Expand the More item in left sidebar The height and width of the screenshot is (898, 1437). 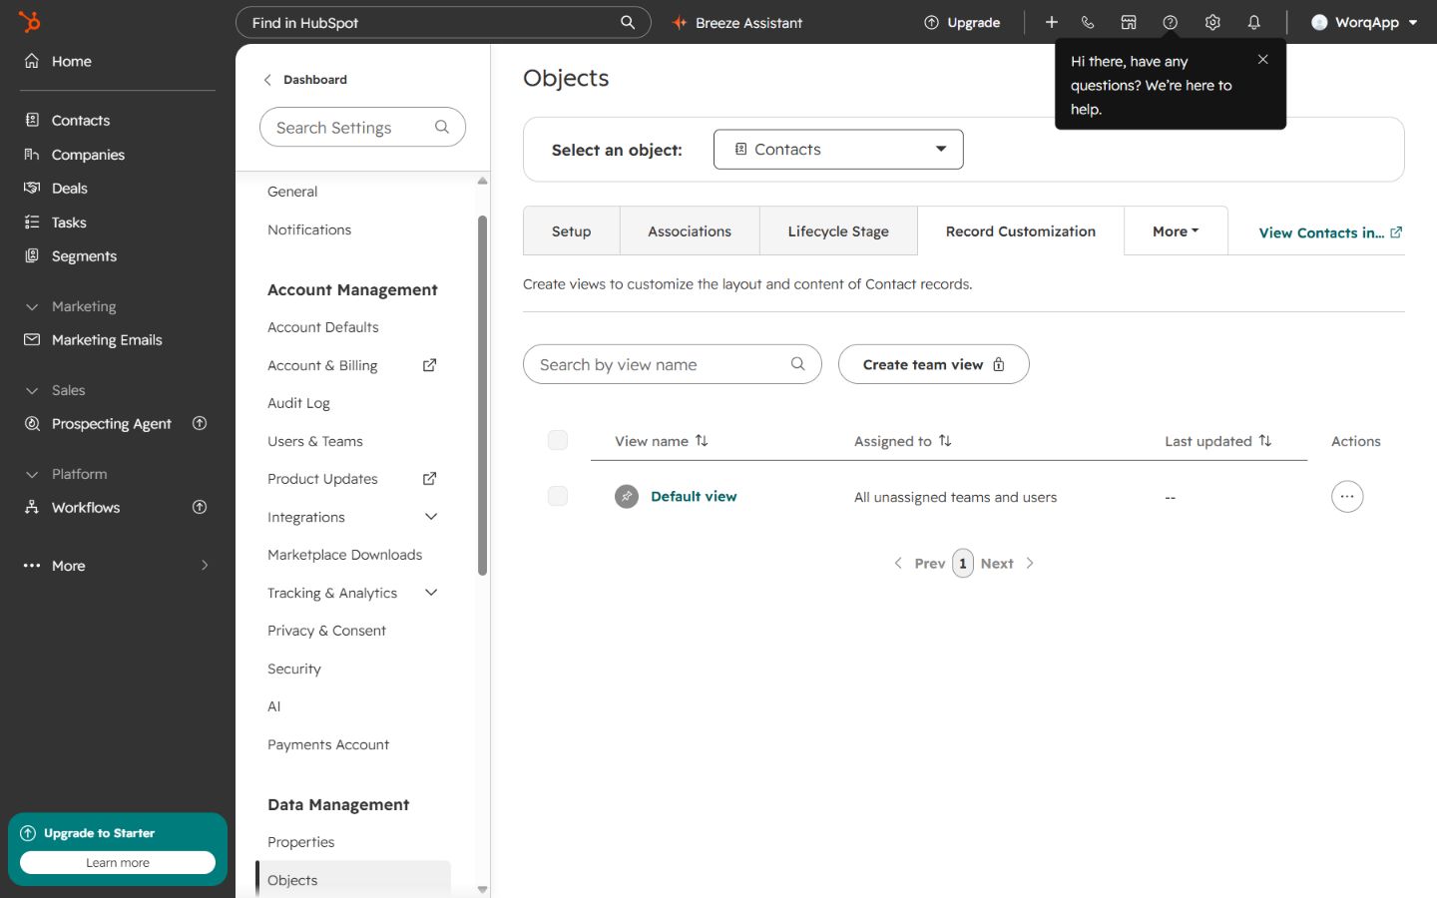click(118, 566)
